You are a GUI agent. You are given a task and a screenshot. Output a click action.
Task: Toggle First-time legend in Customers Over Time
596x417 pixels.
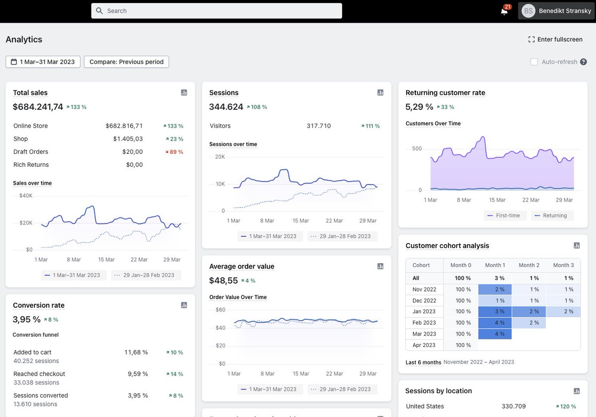[x=506, y=215]
